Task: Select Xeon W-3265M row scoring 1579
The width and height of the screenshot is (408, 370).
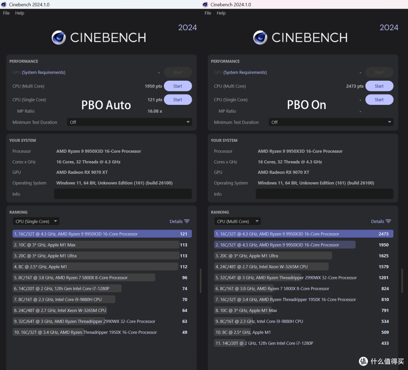Action: pyautogui.click(x=303, y=267)
